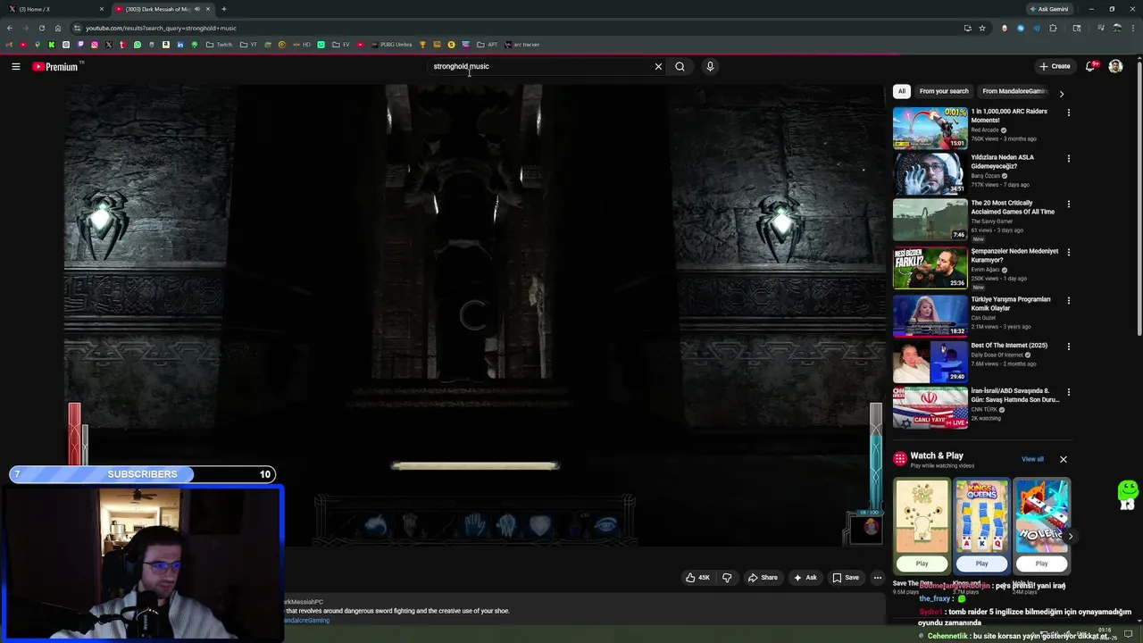Open the Ask AI button
The height and width of the screenshot is (643, 1143).
tap(805, 578)
